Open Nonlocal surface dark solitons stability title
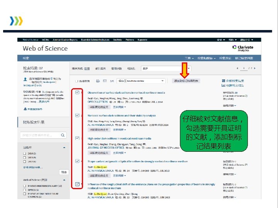 [122, 116]
